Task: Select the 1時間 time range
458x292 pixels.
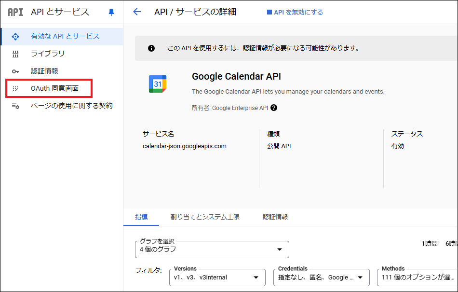Action: click(x=429, y=244)
